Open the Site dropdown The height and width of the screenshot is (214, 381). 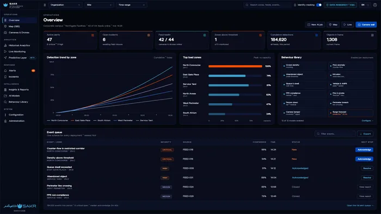coord(99,5)
